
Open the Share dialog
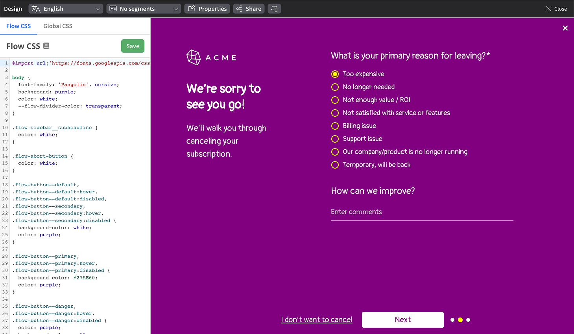tap(249, 9)
